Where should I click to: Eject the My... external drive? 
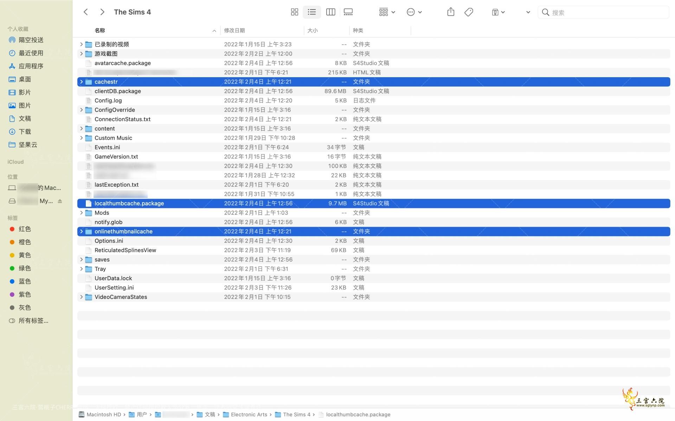pos(60,201)
